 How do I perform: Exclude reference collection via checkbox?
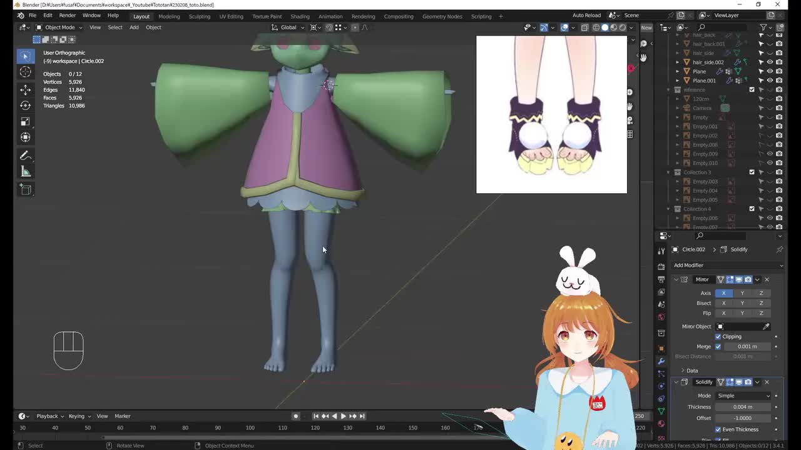click(x=752, y=89)
